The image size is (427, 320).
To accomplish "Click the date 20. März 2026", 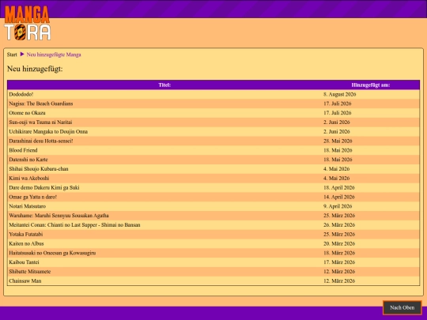I will (339, 243).
